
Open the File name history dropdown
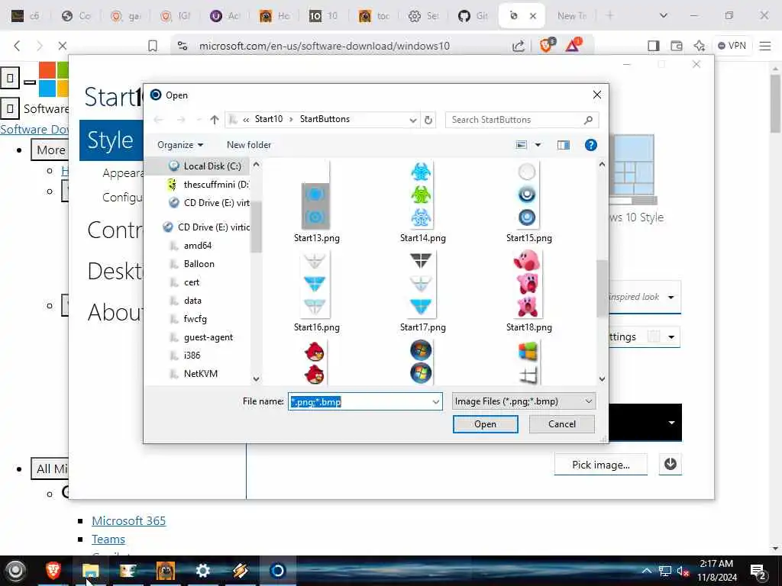436,401
